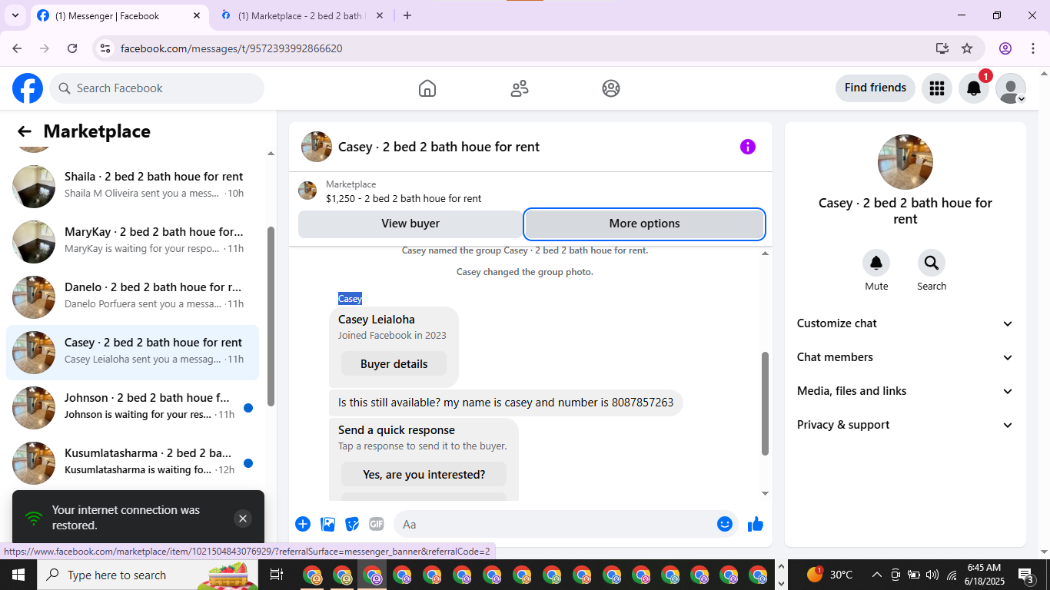This screenshot has height=590, width=1050.
Task: Open the Friends icon in top navigation
Action: (520, 88)
